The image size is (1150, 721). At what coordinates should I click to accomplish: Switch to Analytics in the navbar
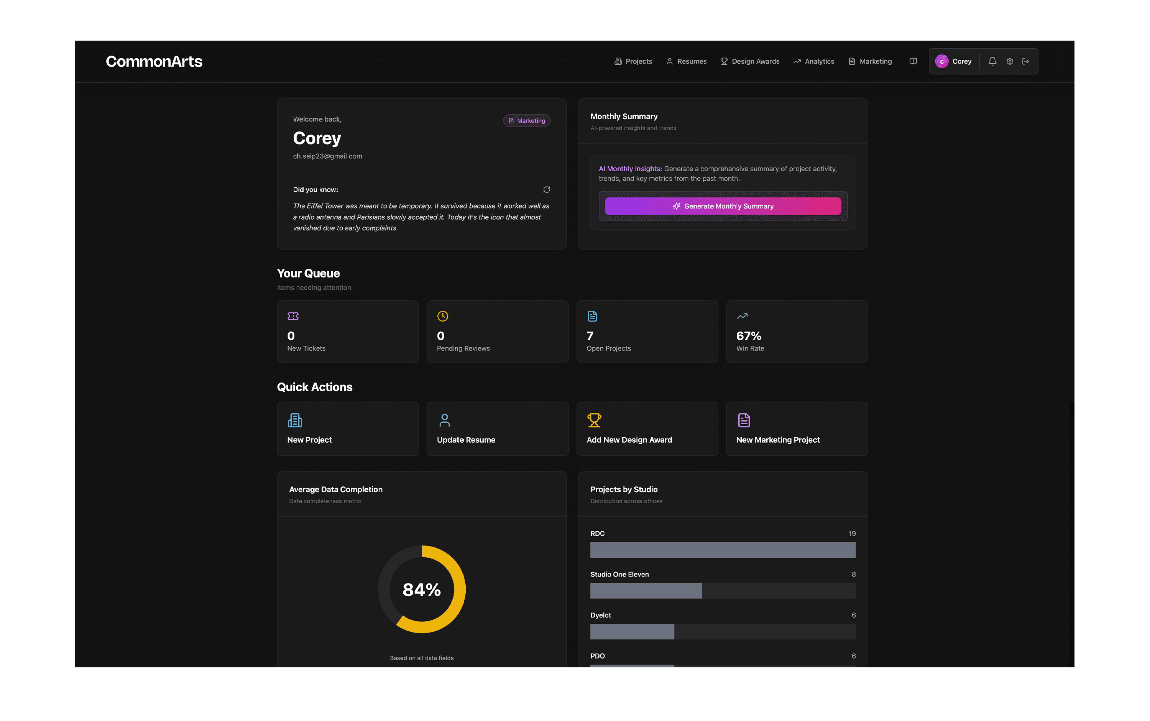click(x=813, y=61)
